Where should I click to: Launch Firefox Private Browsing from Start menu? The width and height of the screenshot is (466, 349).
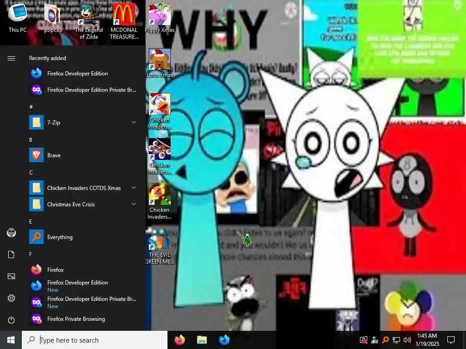pos(83,319)
